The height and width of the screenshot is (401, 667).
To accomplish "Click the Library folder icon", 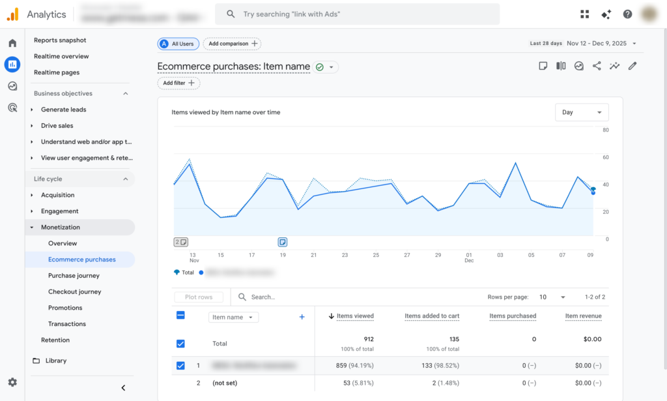I will click(36, 361).
